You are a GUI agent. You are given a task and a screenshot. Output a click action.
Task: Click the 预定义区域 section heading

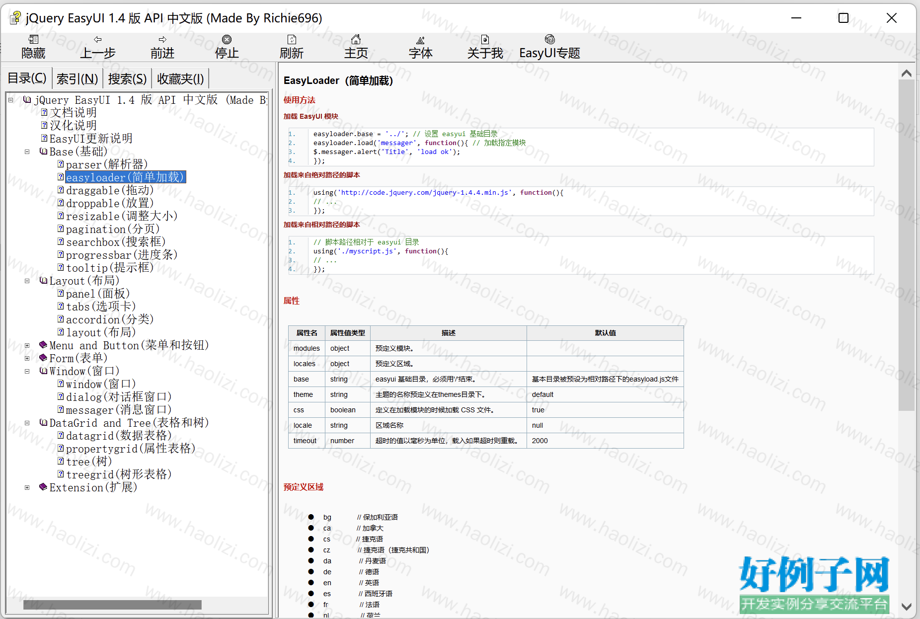pyautogui.click(x=304, y=487)
